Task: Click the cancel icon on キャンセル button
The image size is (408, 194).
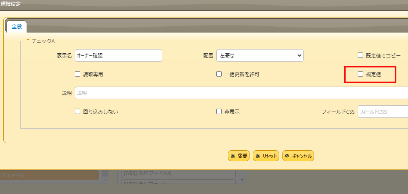Action: click(x=287, y=156)
